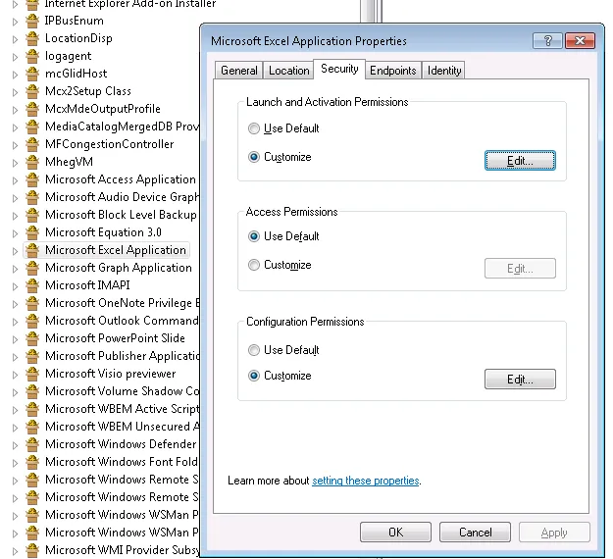Image resolution: width=613 pixels, height=559 pixels.
Task: Expand the Microsoft Excel Application node
Action: tap(15, 251)
